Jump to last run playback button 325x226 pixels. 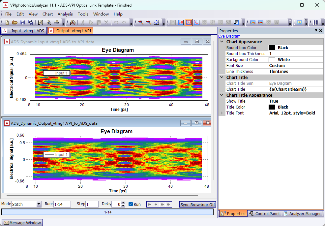tap(169, 205)
